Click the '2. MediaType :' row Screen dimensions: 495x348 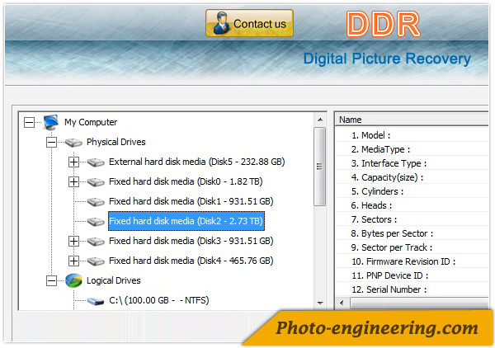click(x=412, y=149)
